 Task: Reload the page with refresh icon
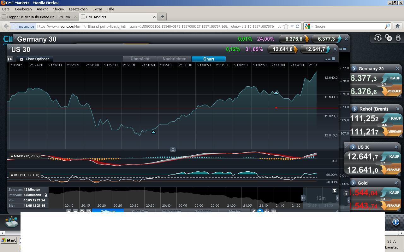[x=297, y=26]
